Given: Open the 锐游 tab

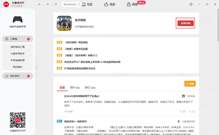Looking at the screenshot, I should tap(109, 4).
